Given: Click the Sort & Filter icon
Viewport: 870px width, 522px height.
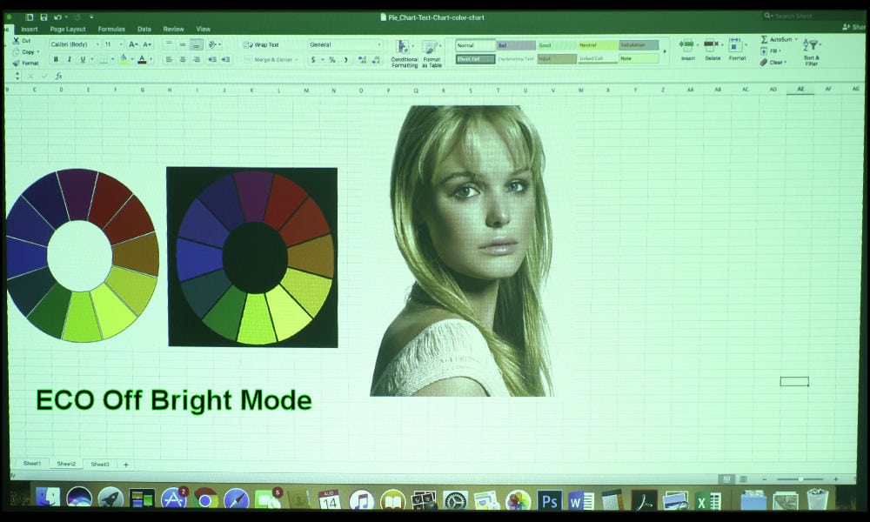Looking at the screenshot, I should click(811, 50).
